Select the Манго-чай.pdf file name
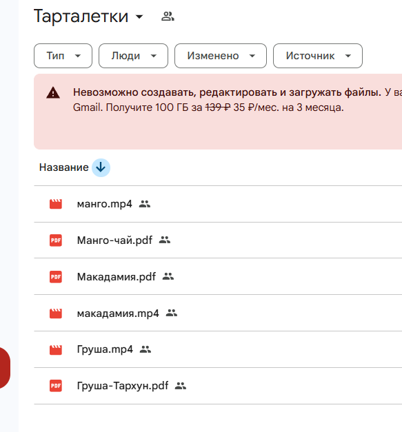Screen dimensions: 402x432 (114, 240)
